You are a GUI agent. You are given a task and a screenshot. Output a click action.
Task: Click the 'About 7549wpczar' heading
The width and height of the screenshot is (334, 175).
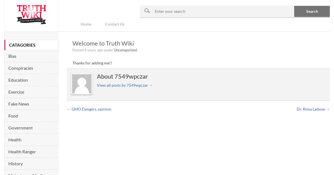122,76
